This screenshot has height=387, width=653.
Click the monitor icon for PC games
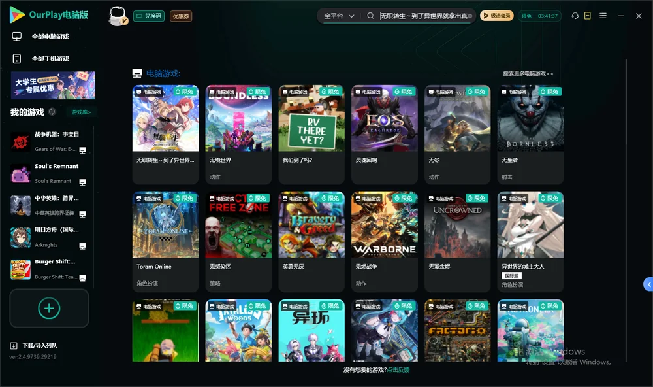pos(17,37)
